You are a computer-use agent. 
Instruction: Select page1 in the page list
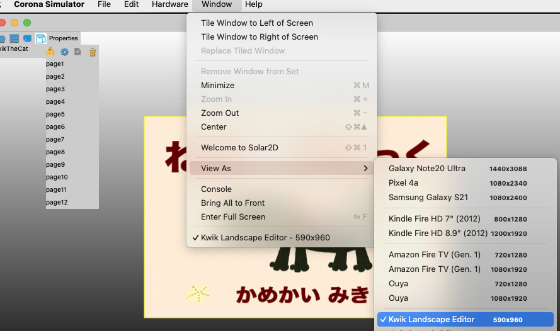pyautogui.click(x=55, y=64)
